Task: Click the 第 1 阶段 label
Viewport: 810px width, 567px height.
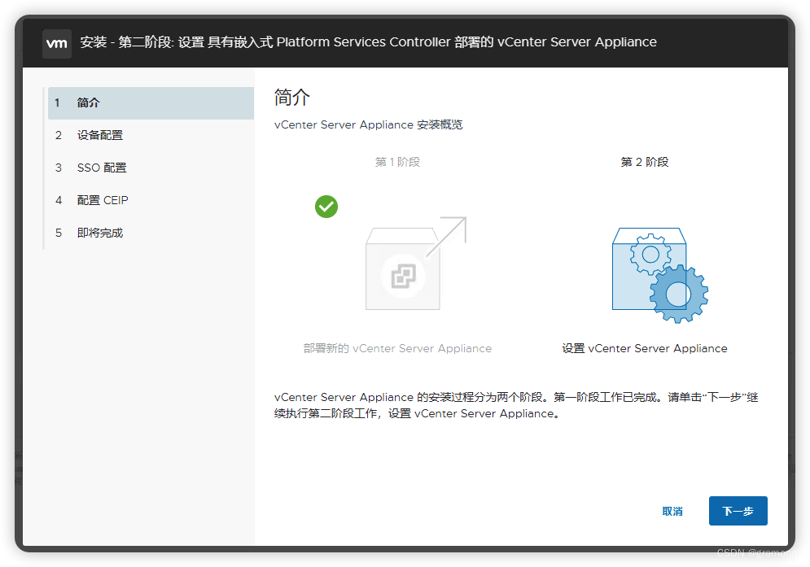Action: 397,162
